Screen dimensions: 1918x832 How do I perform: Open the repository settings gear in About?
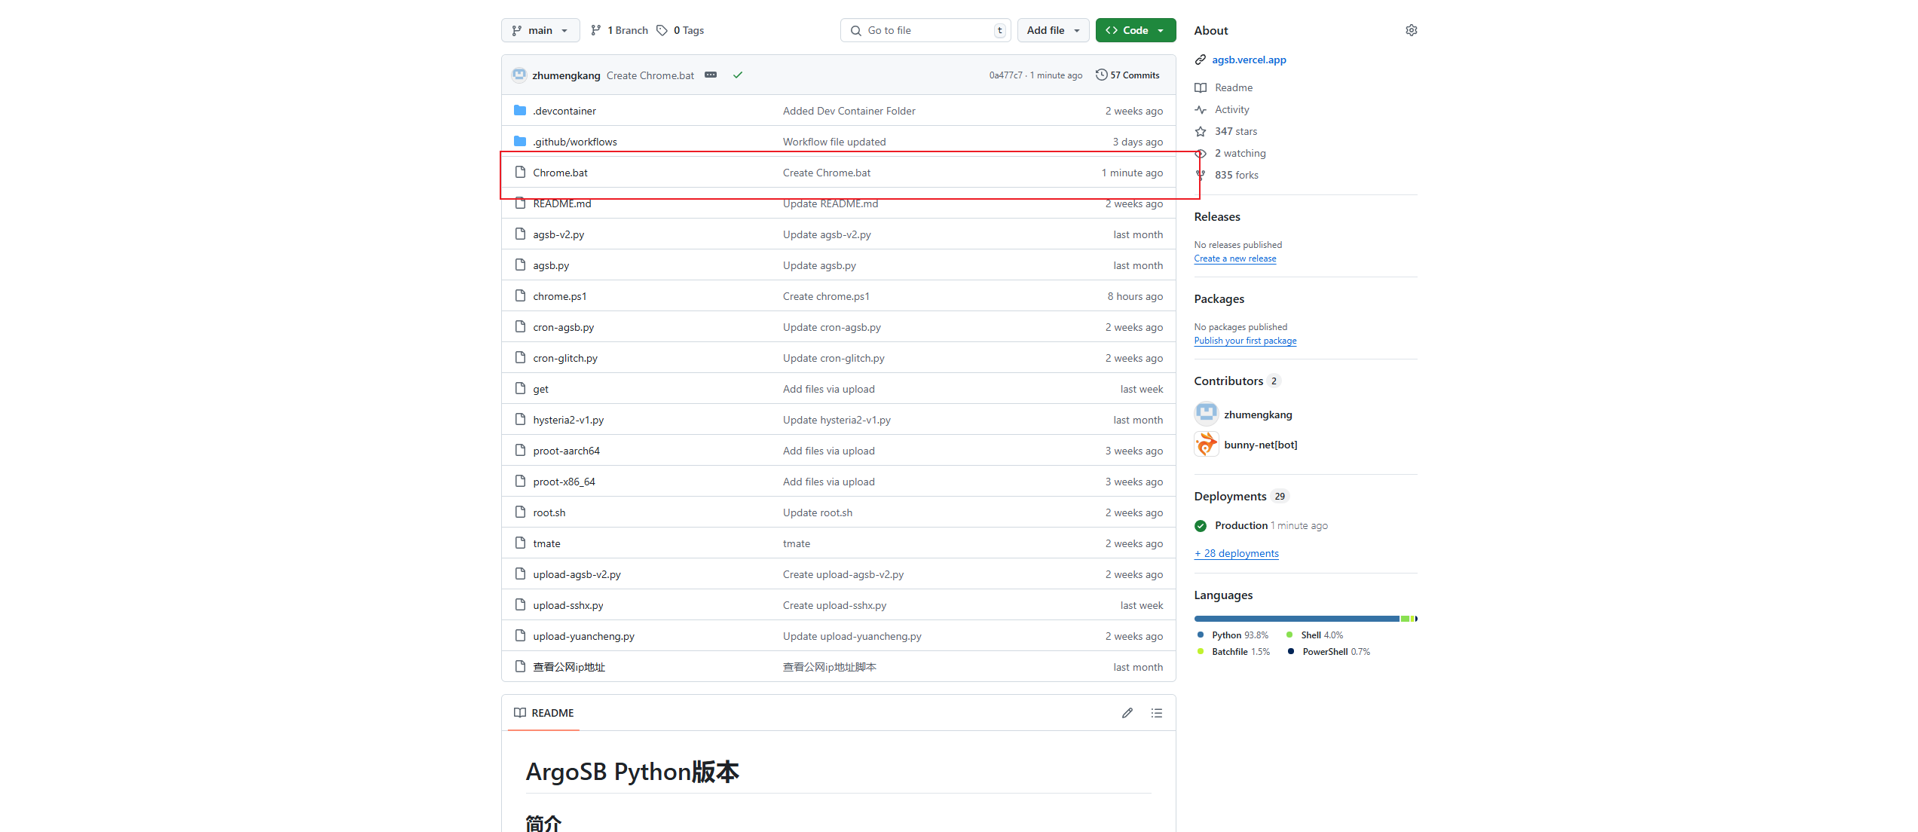coord(1411,30)
